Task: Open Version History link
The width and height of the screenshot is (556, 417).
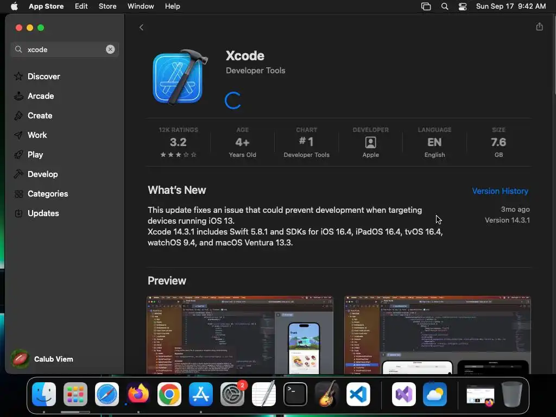Action: pyautogui.click(x=500, y=191)
